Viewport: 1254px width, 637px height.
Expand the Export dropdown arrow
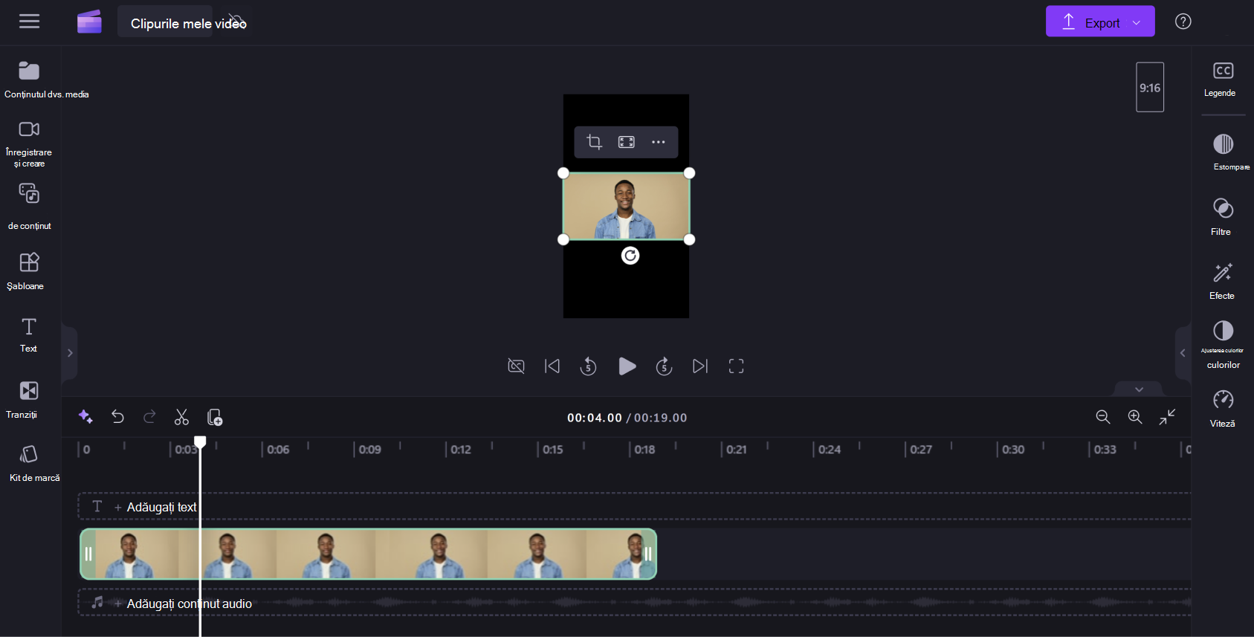tap(1137, 23)
